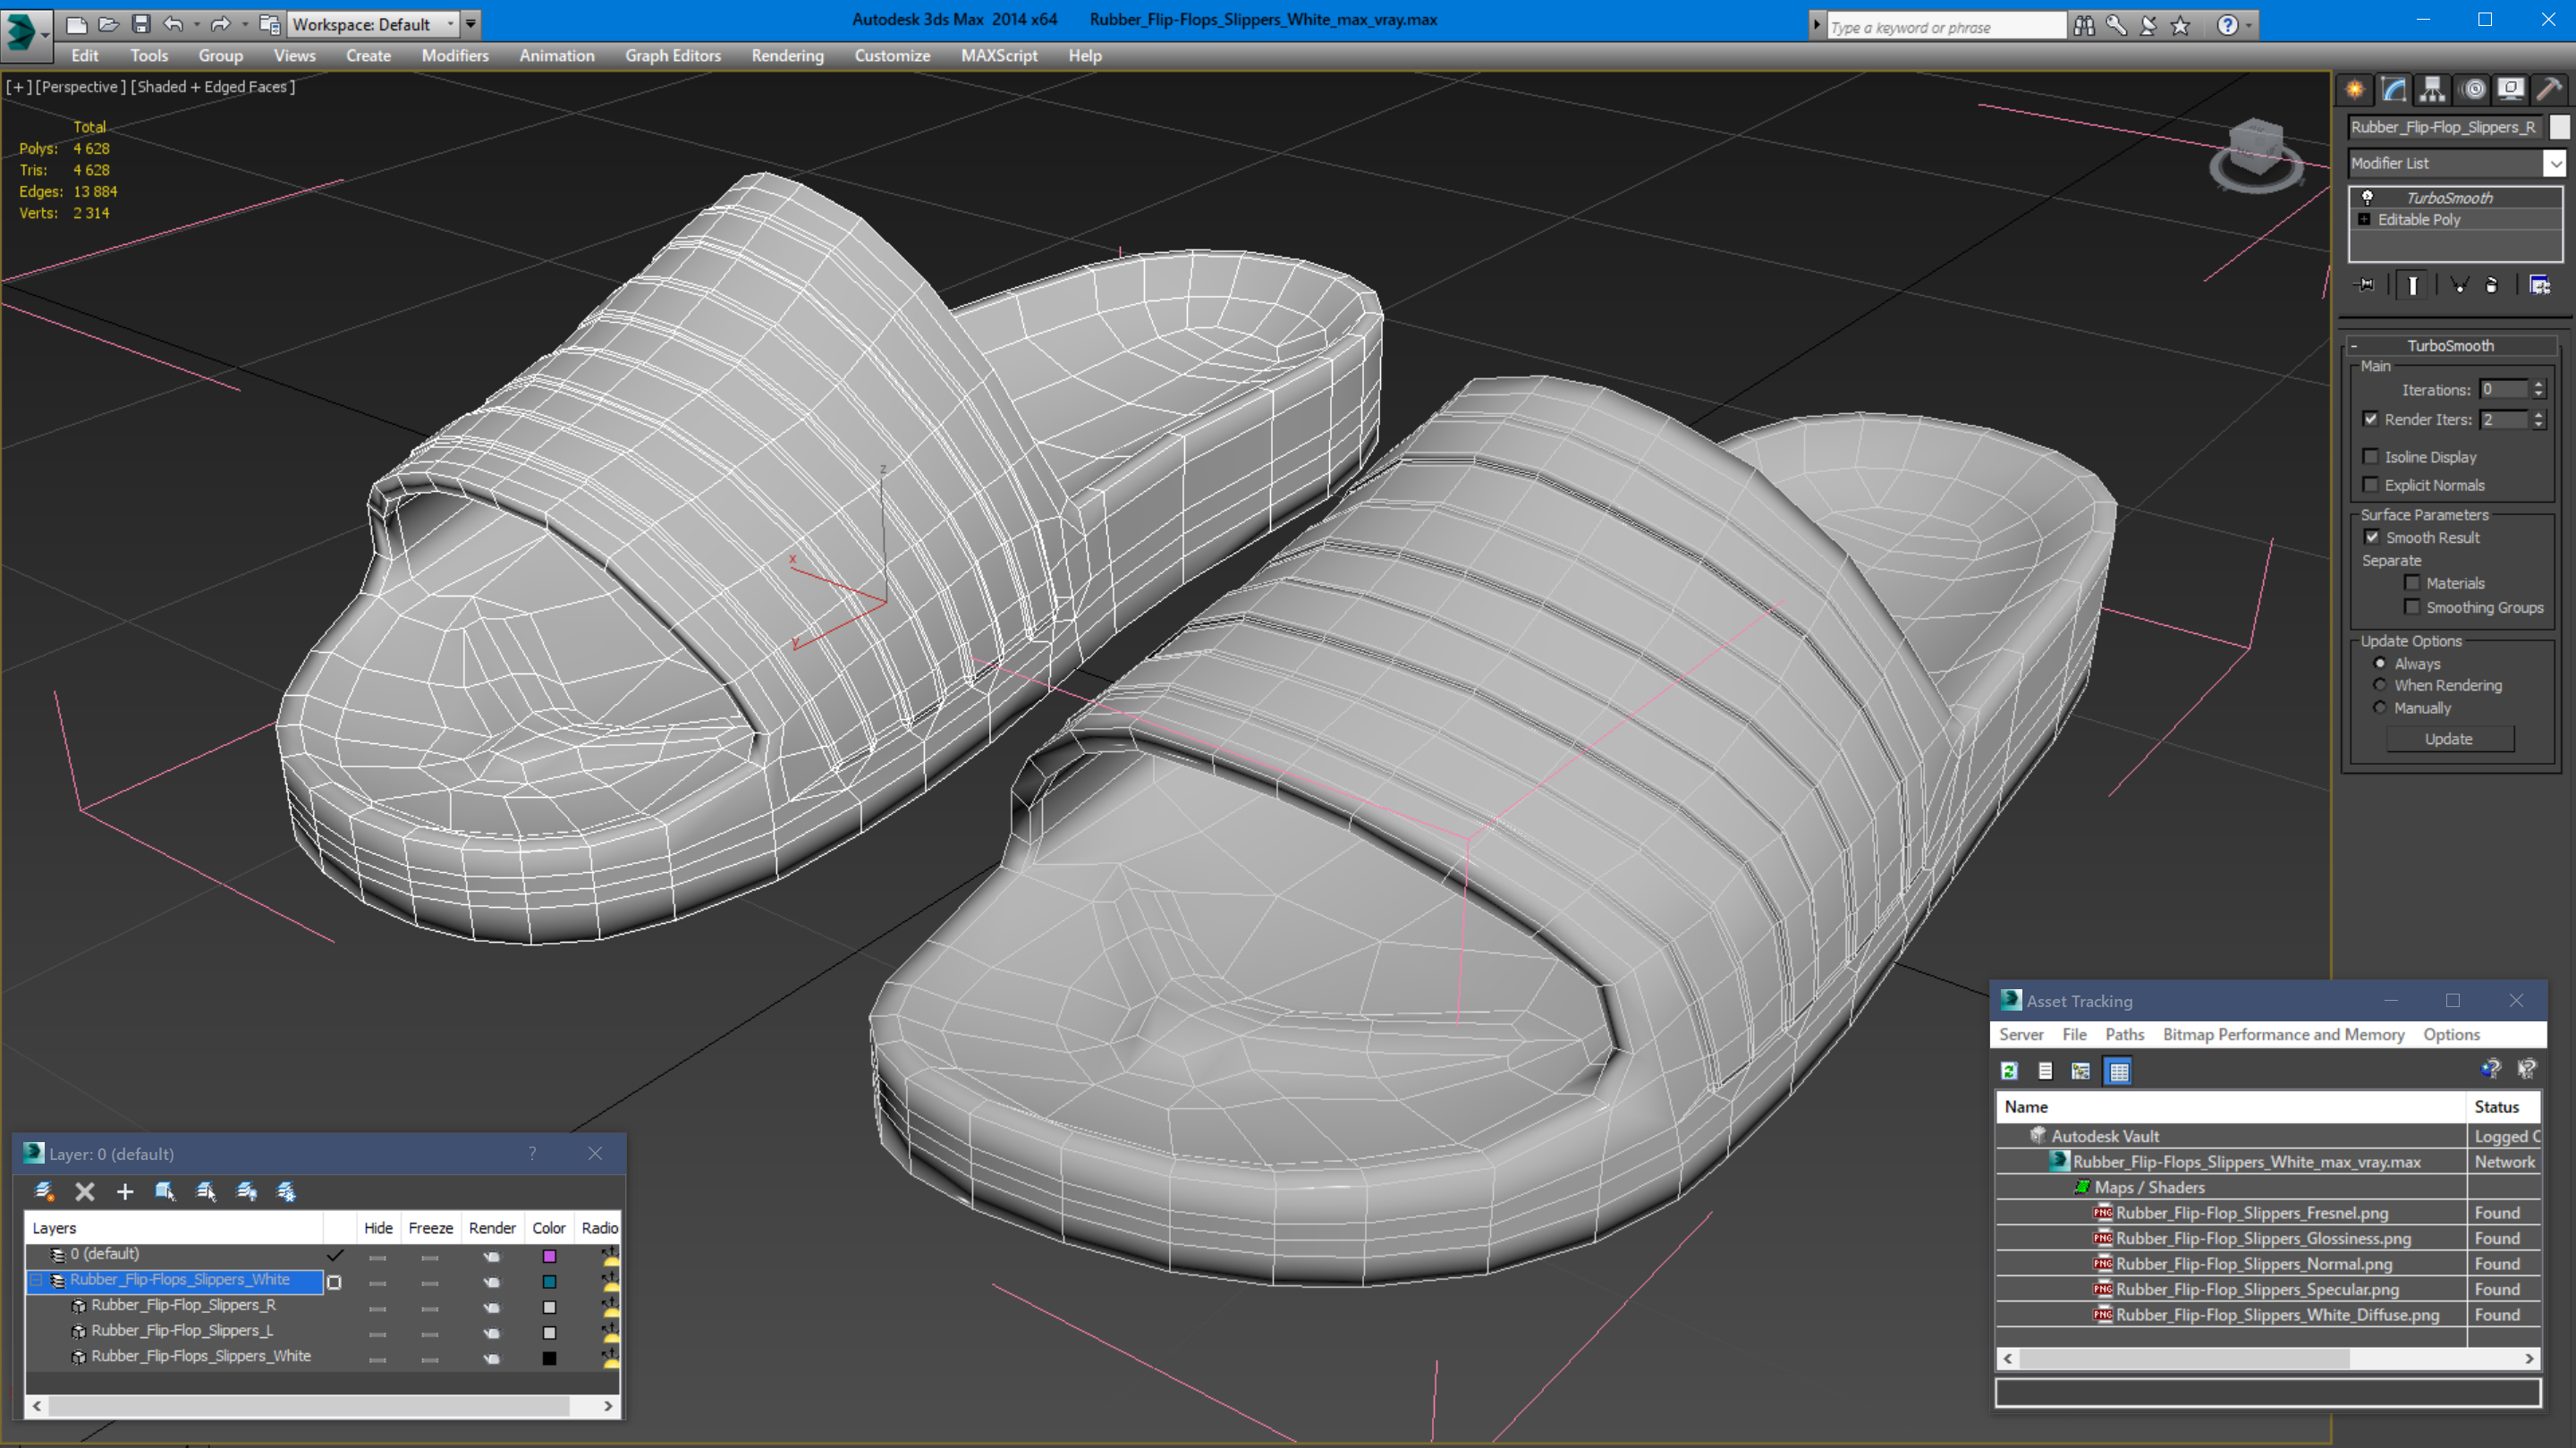Refresh the Asset Tracking list
The image size is (2576, 1448).
point(2009,1071)
